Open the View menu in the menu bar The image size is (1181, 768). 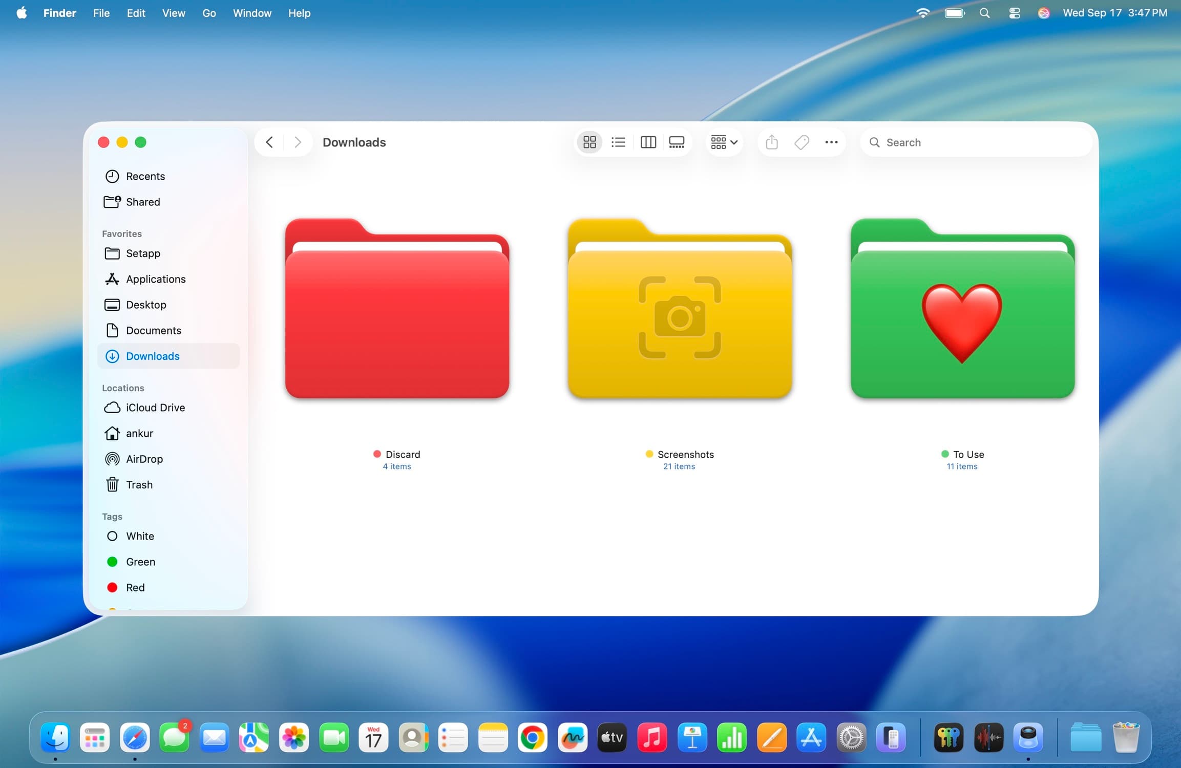click(174, 13)
